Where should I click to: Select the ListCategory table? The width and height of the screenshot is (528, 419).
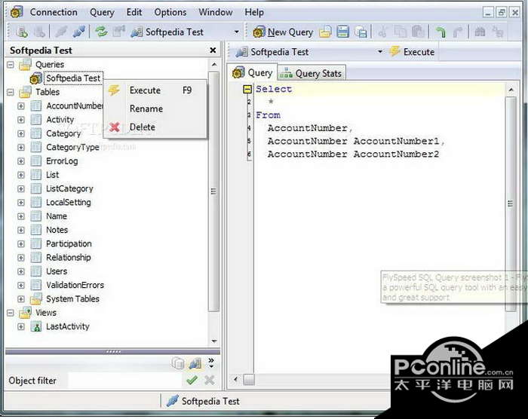pyautogui.click(x=69, y=189)
